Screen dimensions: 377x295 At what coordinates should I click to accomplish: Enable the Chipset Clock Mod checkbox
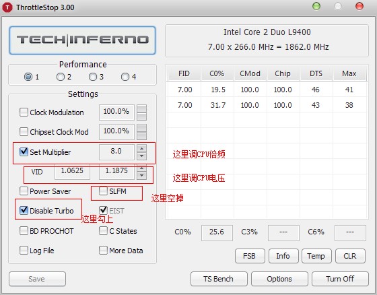pyautogui.click(x=24, y=131)
